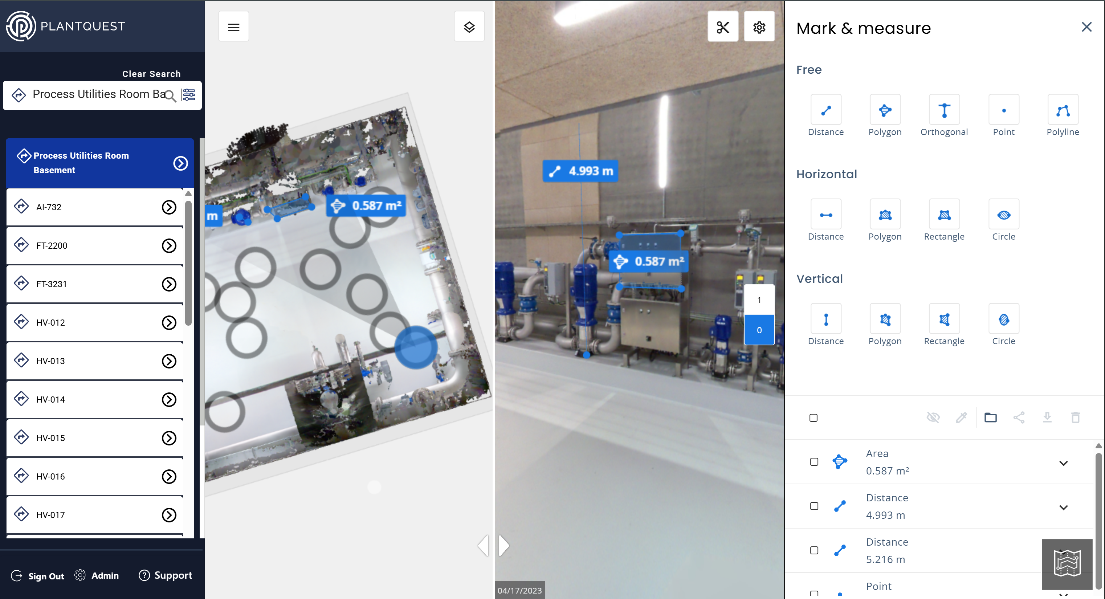
Task: Check the Distance 4.993 m checkbox
Action: pyautogui.click(x=814, y=506)
